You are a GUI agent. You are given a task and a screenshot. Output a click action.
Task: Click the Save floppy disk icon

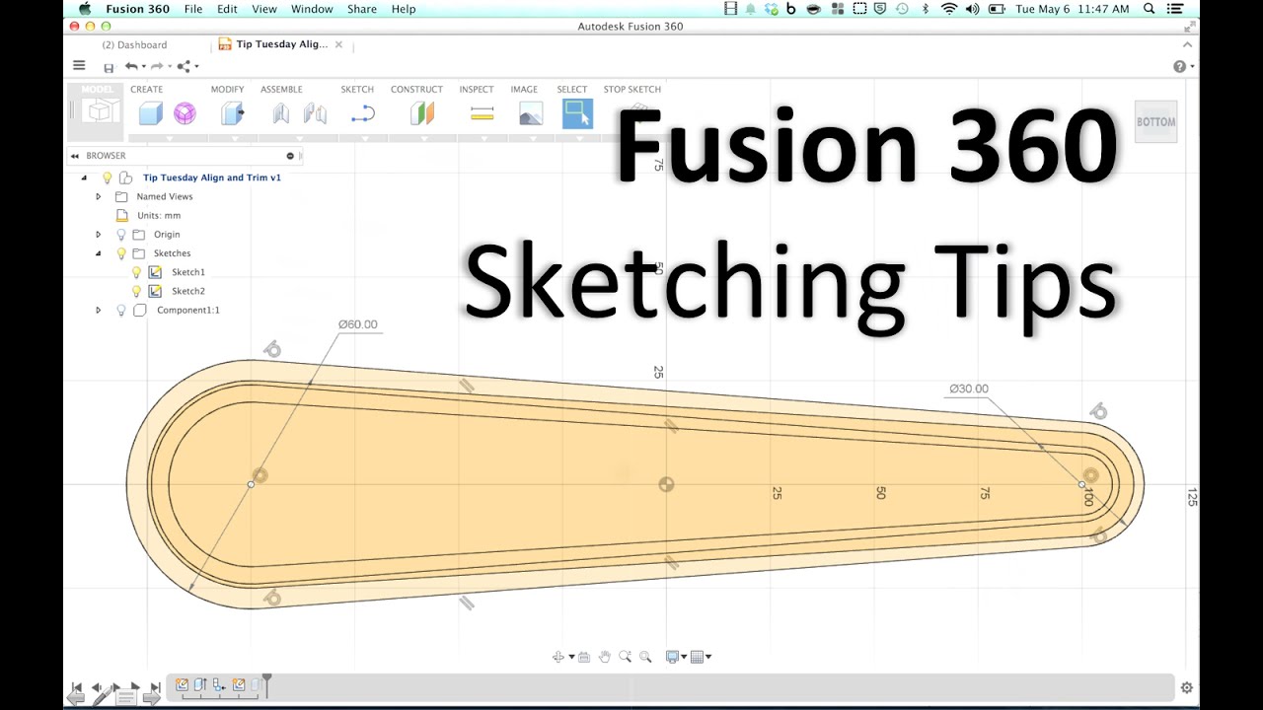click(x=109, y=67)
